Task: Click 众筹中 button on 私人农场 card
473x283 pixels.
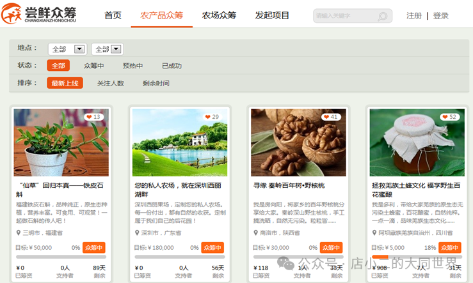Action: tap(212, 247)
